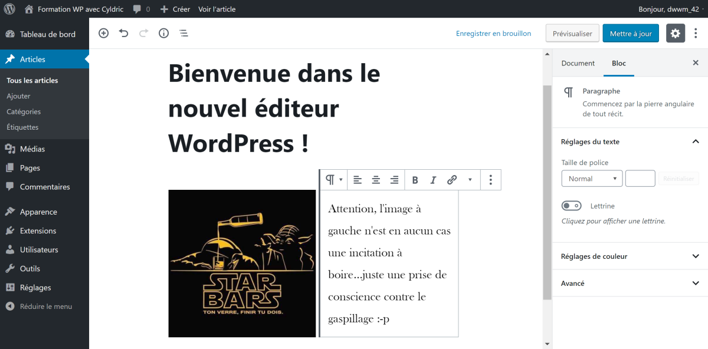The width and height of the screenshot is (708, 349).
Task: Click the post title heading
Action: (x=274, y=108)
